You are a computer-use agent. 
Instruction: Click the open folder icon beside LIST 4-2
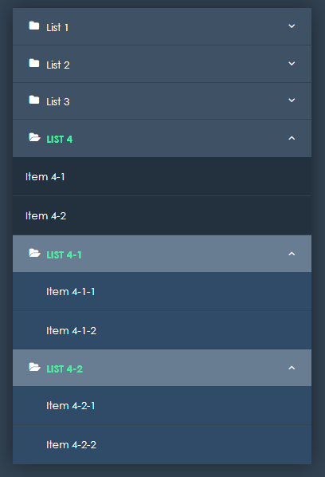click(34, 367)
